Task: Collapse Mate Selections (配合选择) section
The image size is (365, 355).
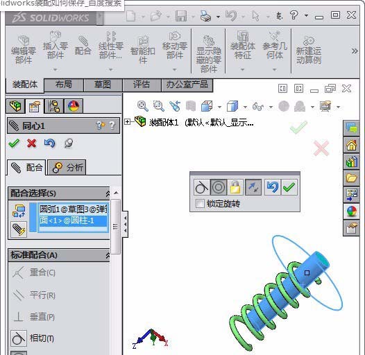Action: (108, 193)
